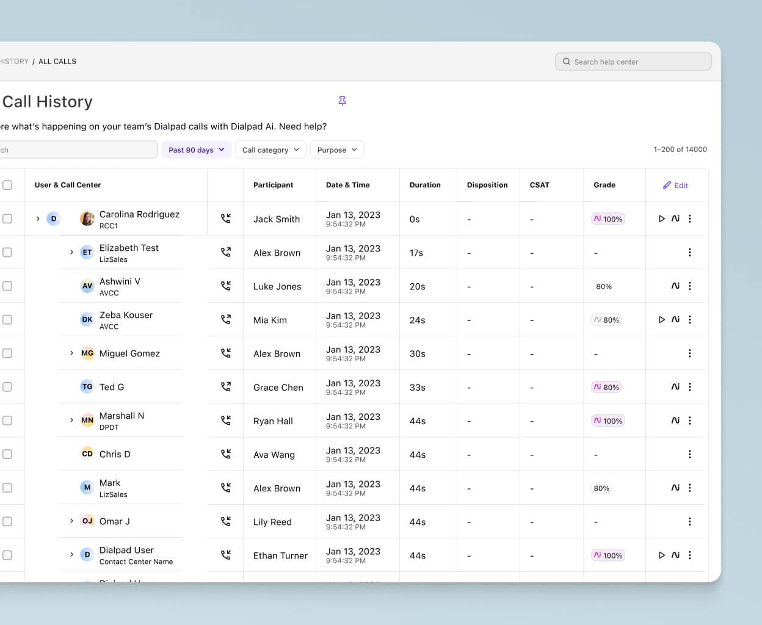Screen dimensions: 762x625
Task: Check the checkbox in Ted G row
Action: tap(7, 387)
